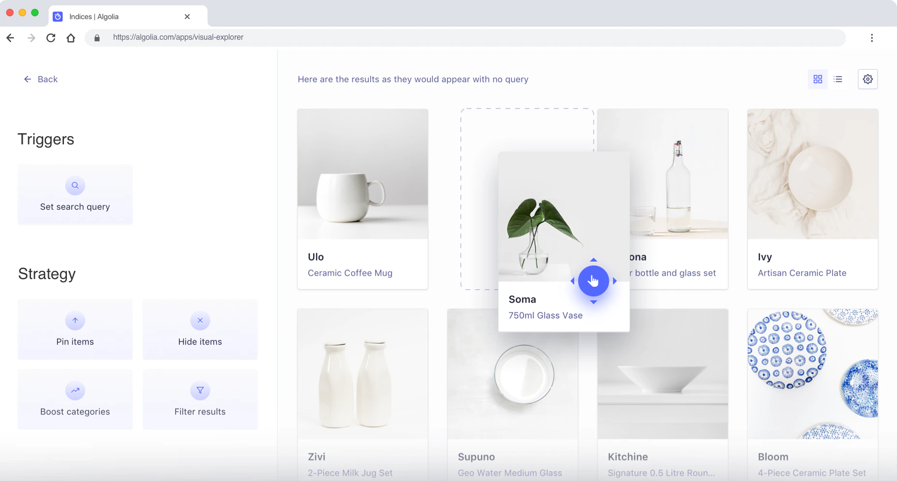Viewport: 897px width, 481px height.
Task: Click the 750ml Glass Vase description
Action: tap(545, 315)
